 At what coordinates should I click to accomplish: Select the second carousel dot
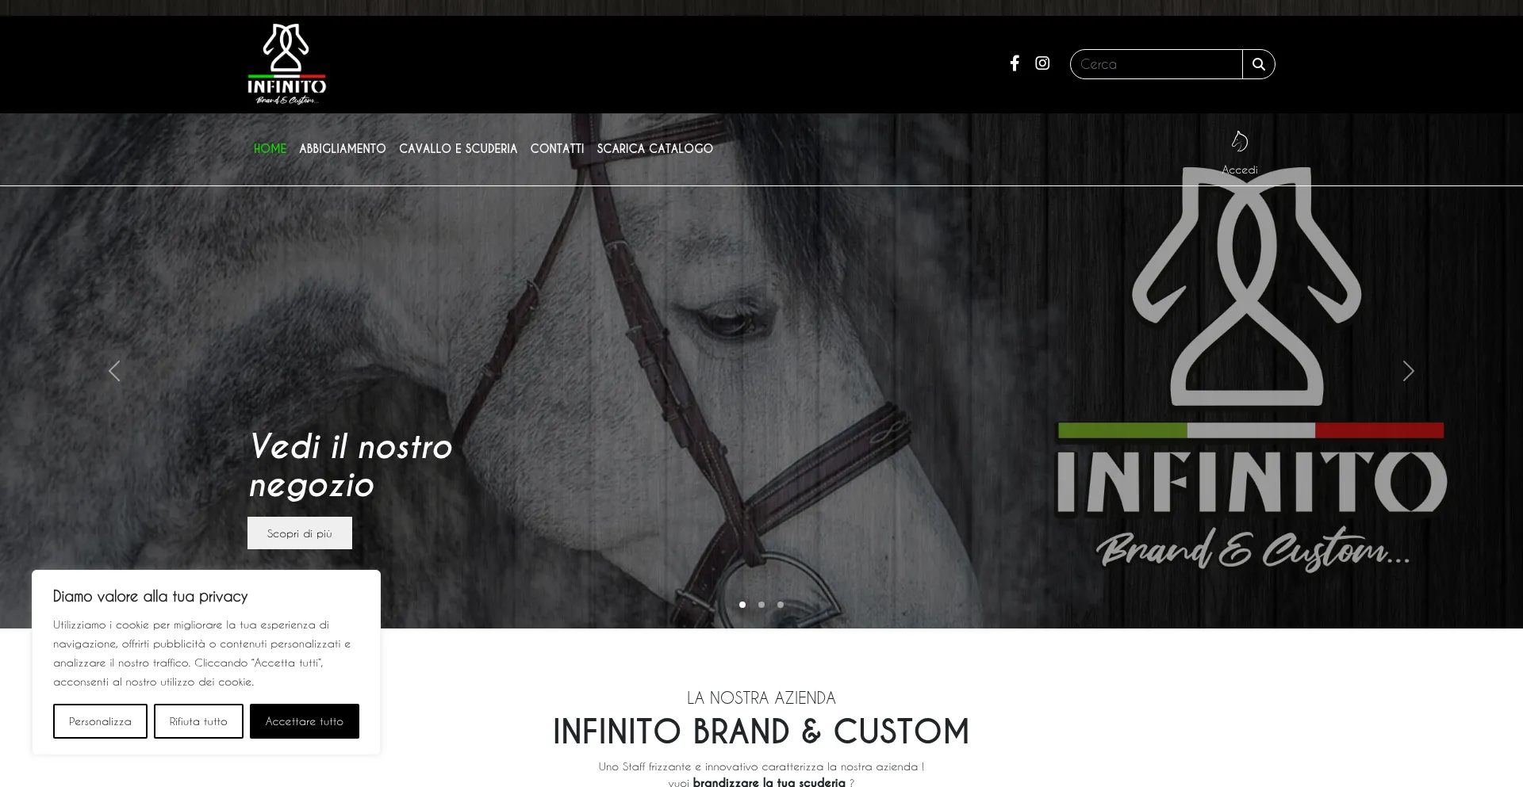761,605
